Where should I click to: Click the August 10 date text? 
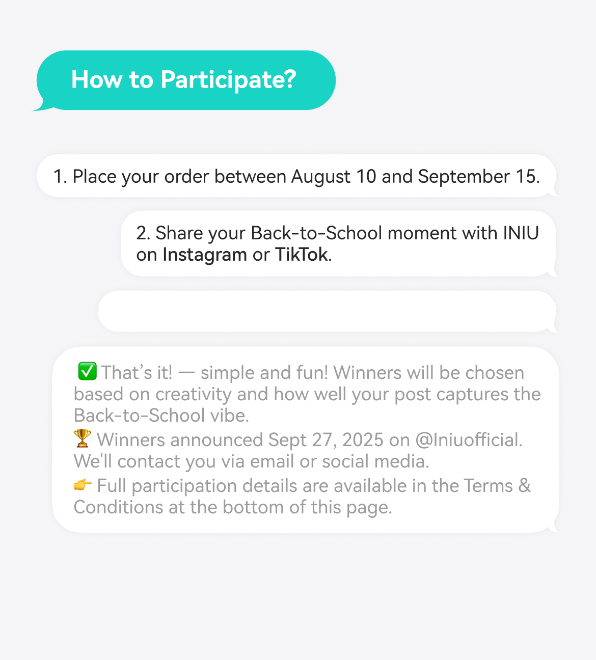point(334,177)
